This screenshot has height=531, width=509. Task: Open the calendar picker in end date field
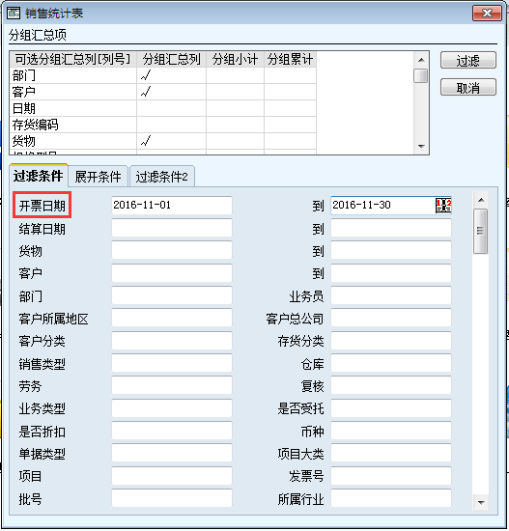(x=443, y=206)
